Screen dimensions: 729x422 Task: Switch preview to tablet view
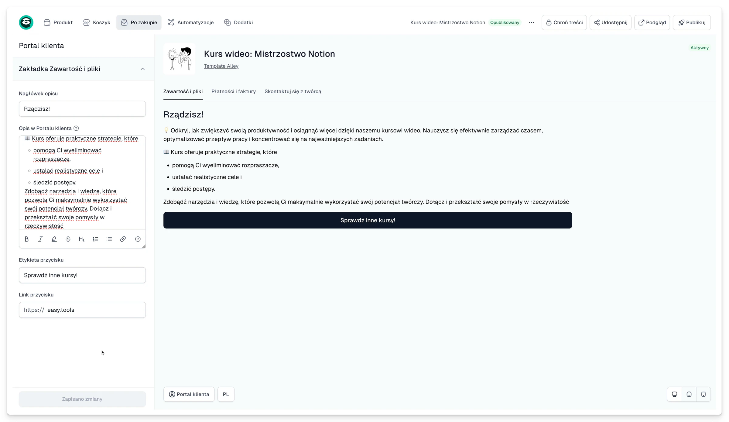(x=689, y=394)
